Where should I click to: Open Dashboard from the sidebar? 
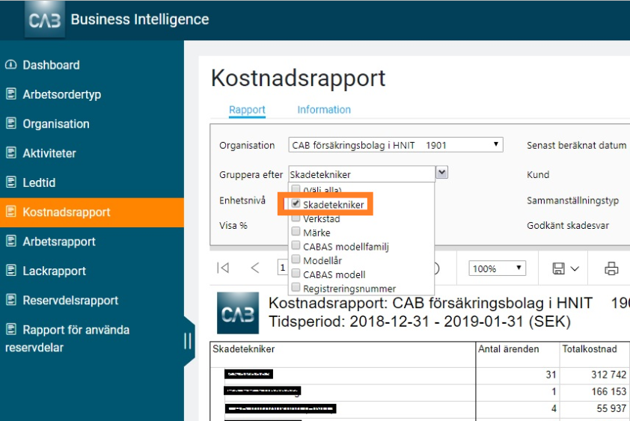point(51,65)
